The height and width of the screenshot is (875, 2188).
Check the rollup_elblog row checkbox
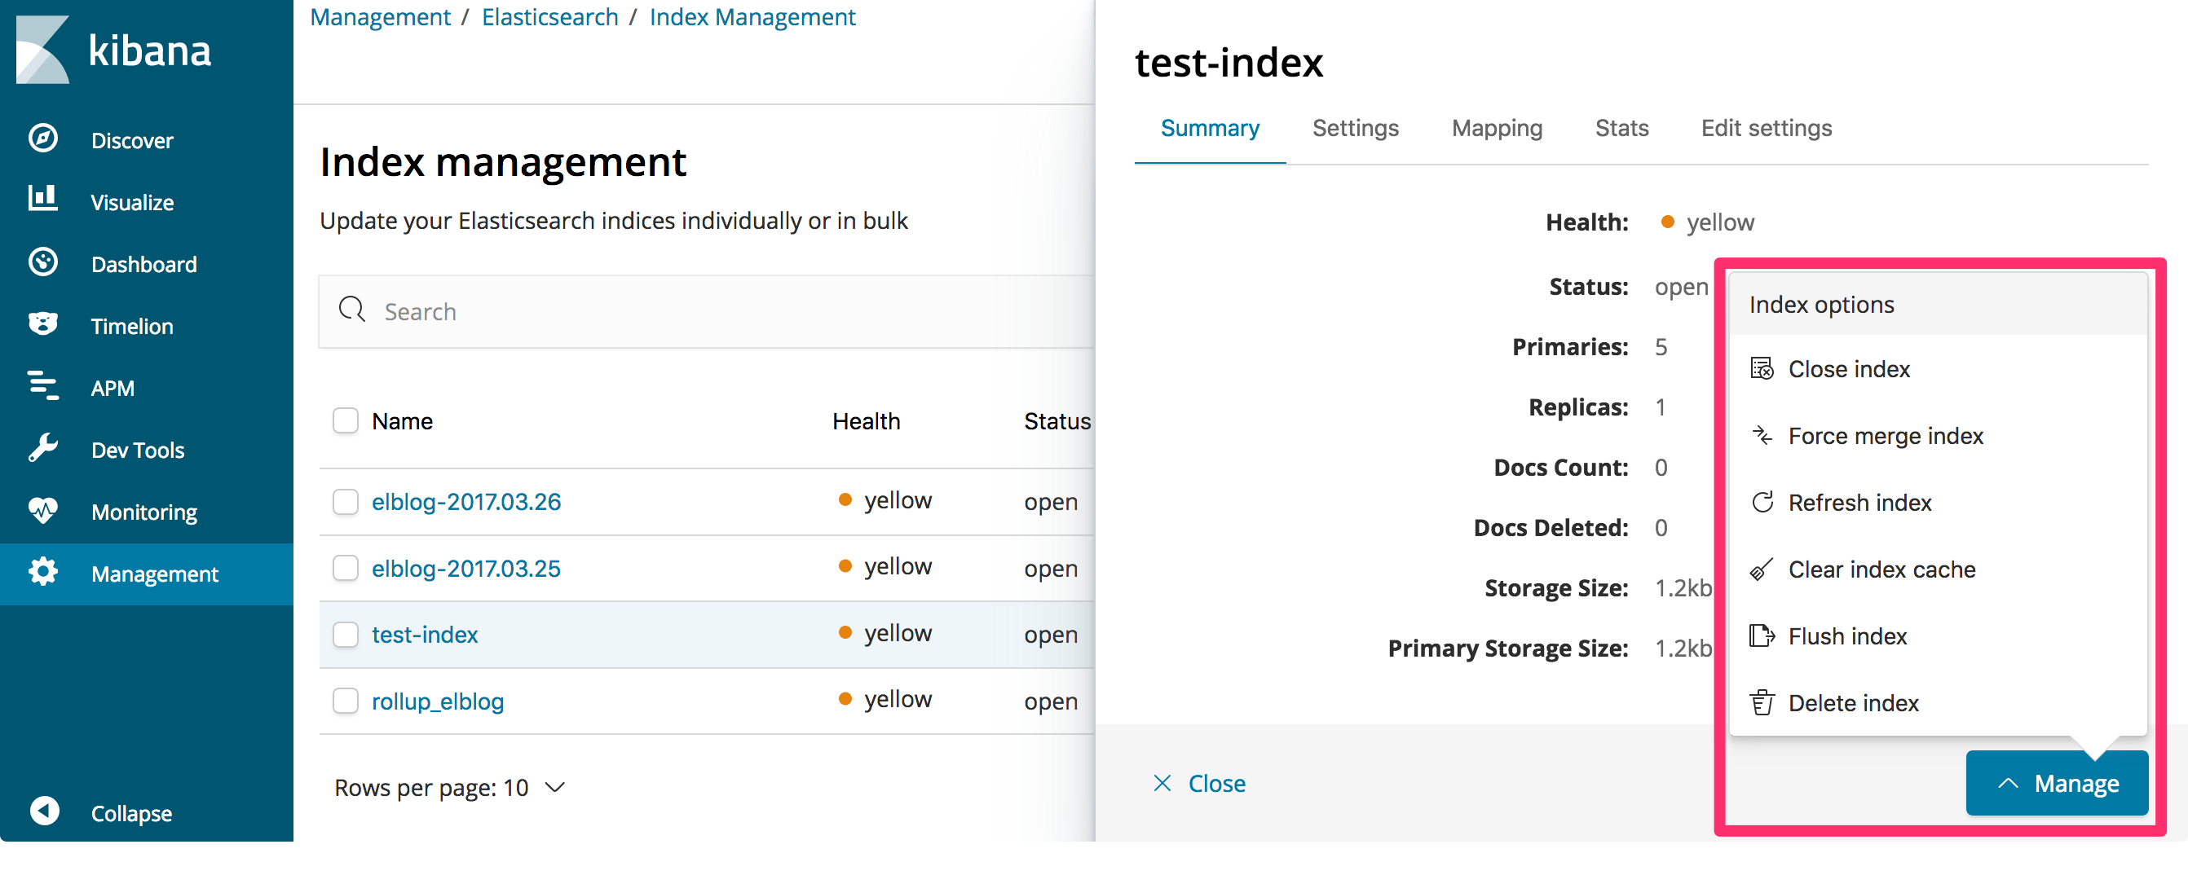[345, 701]
